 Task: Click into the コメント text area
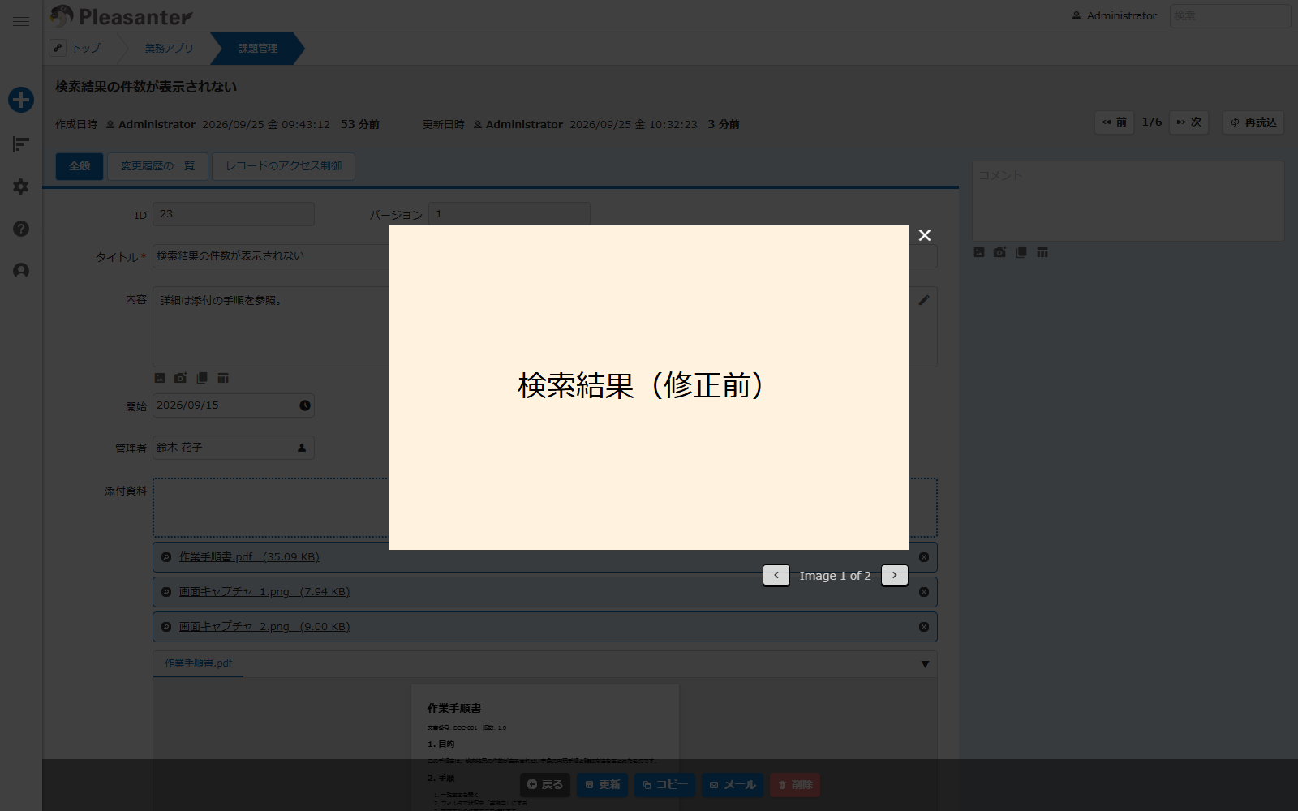point(1128,201)
